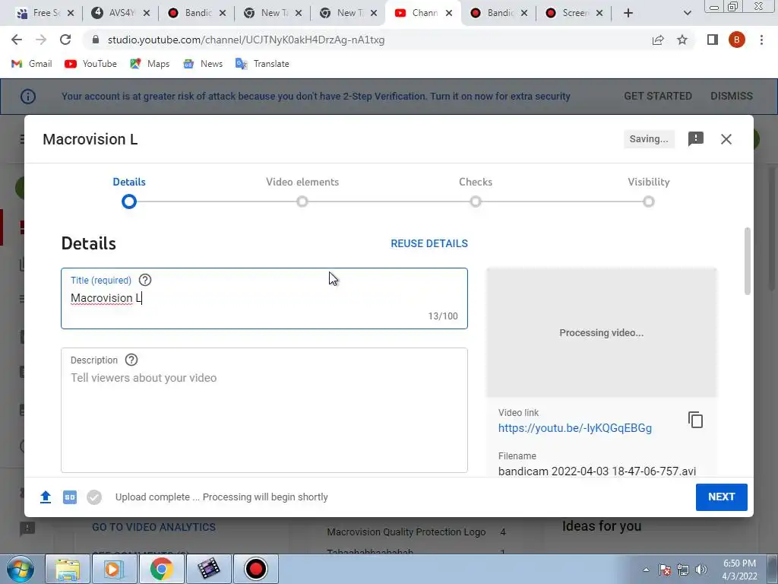Send feedback via the exclamation bubble icon

pos(696,139)
